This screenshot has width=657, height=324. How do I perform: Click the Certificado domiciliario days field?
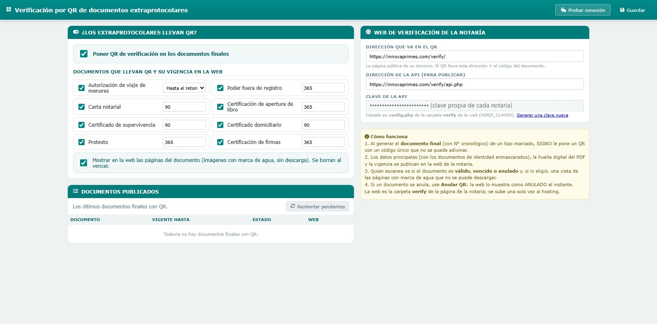click(323, 125)
